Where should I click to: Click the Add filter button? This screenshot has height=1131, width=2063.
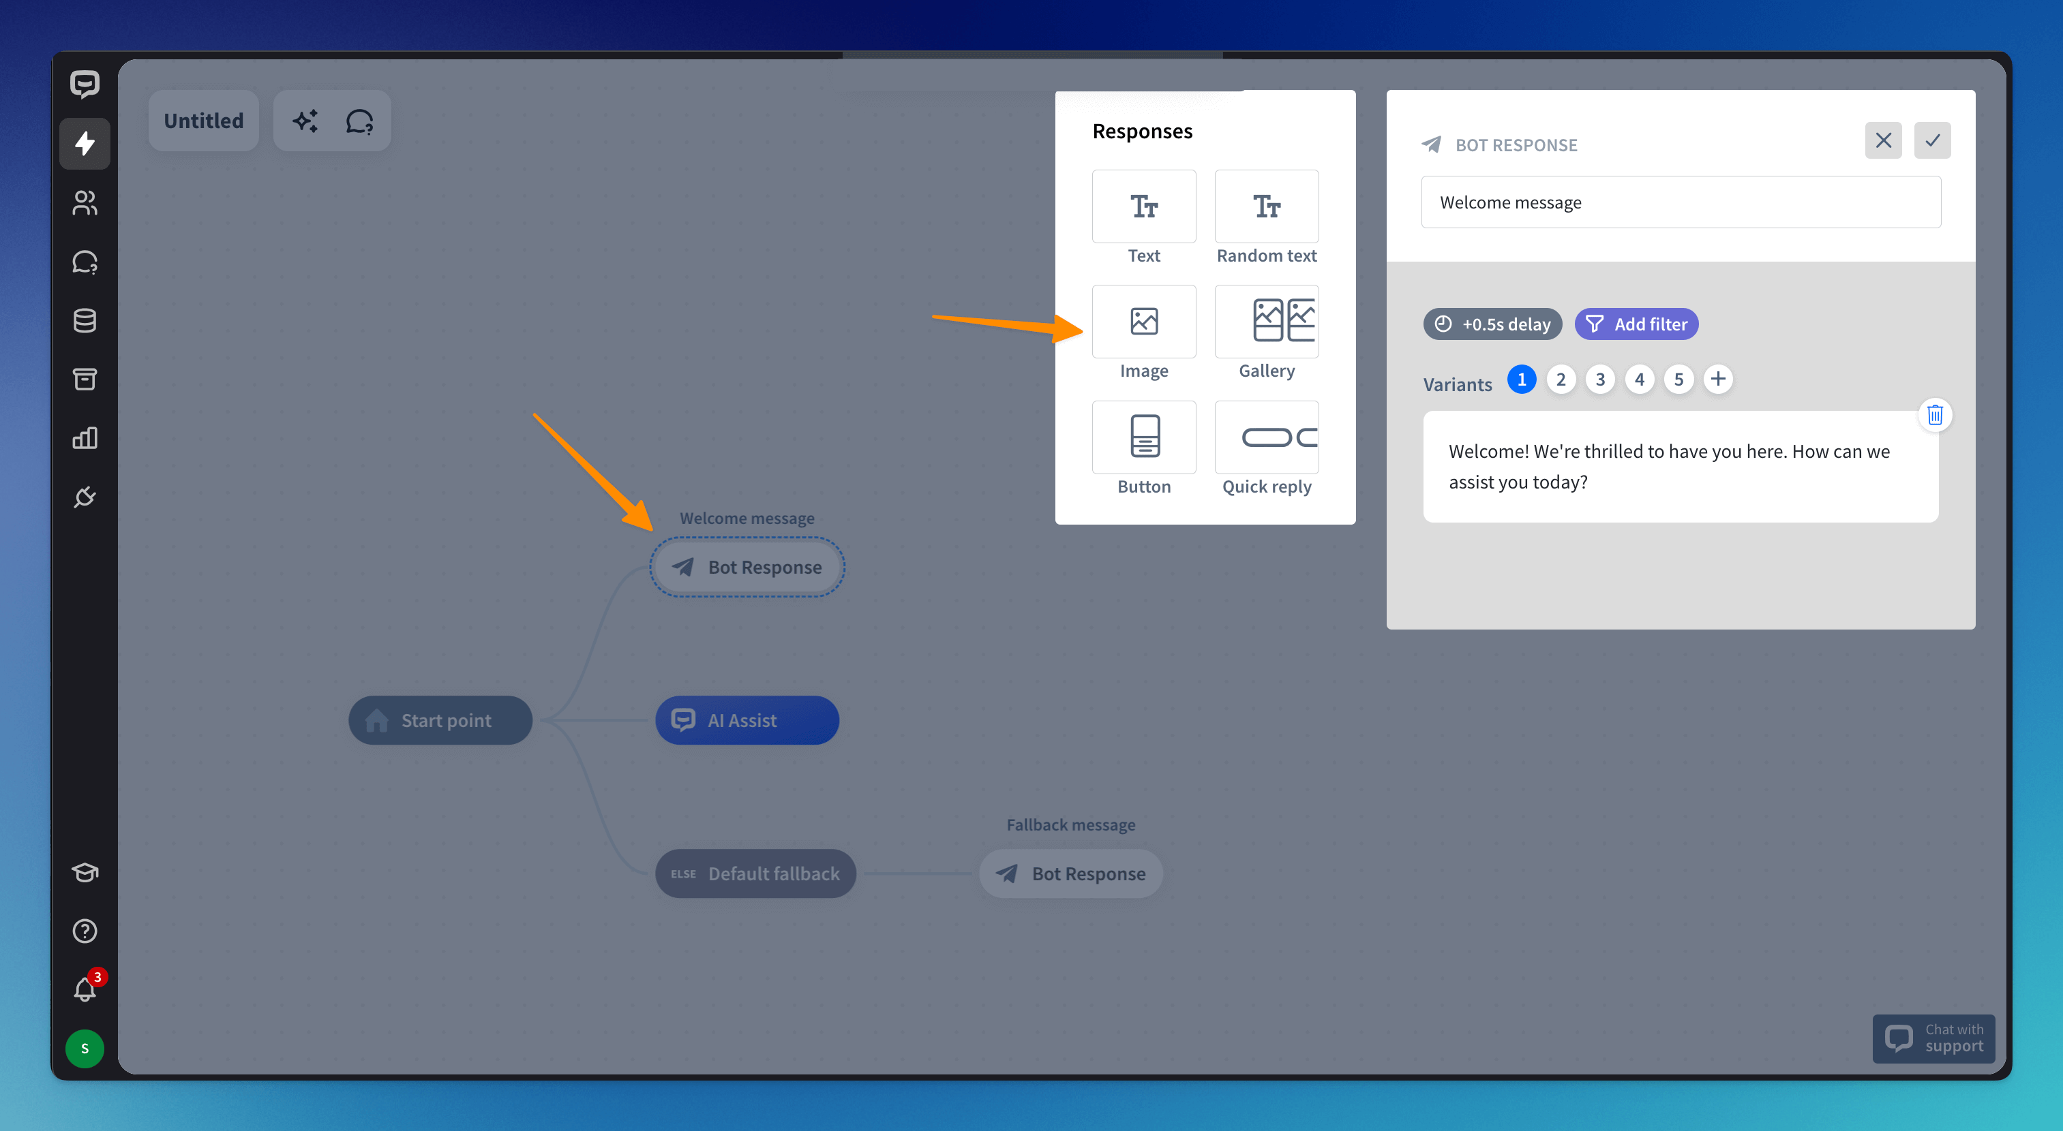pyautogui.click(x=1636, y=324)
